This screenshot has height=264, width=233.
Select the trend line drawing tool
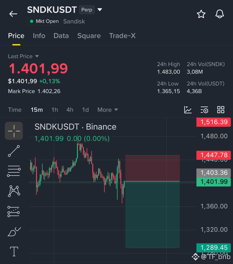pos(14,151)
